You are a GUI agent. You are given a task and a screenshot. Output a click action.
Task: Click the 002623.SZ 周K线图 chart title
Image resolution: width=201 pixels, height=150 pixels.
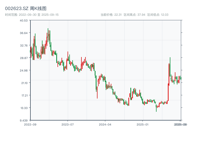pyautogui.click(x=26, y=8)
